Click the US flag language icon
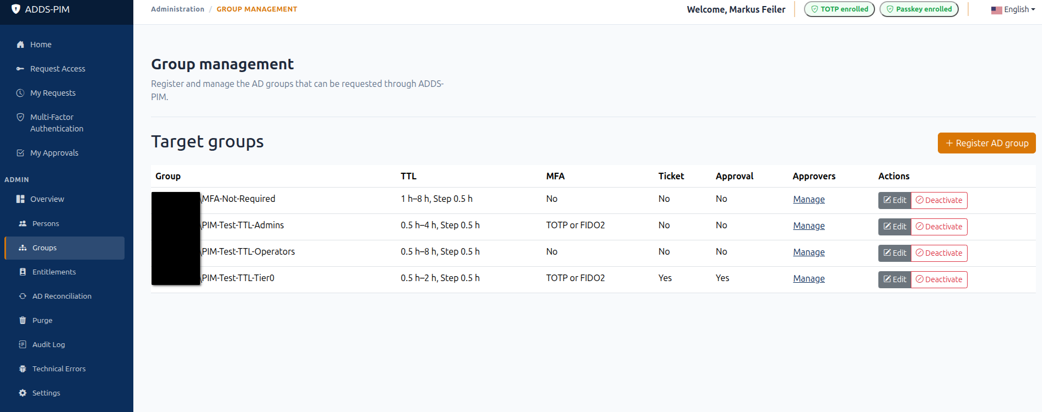1042x412 pixels. point(996,10)
